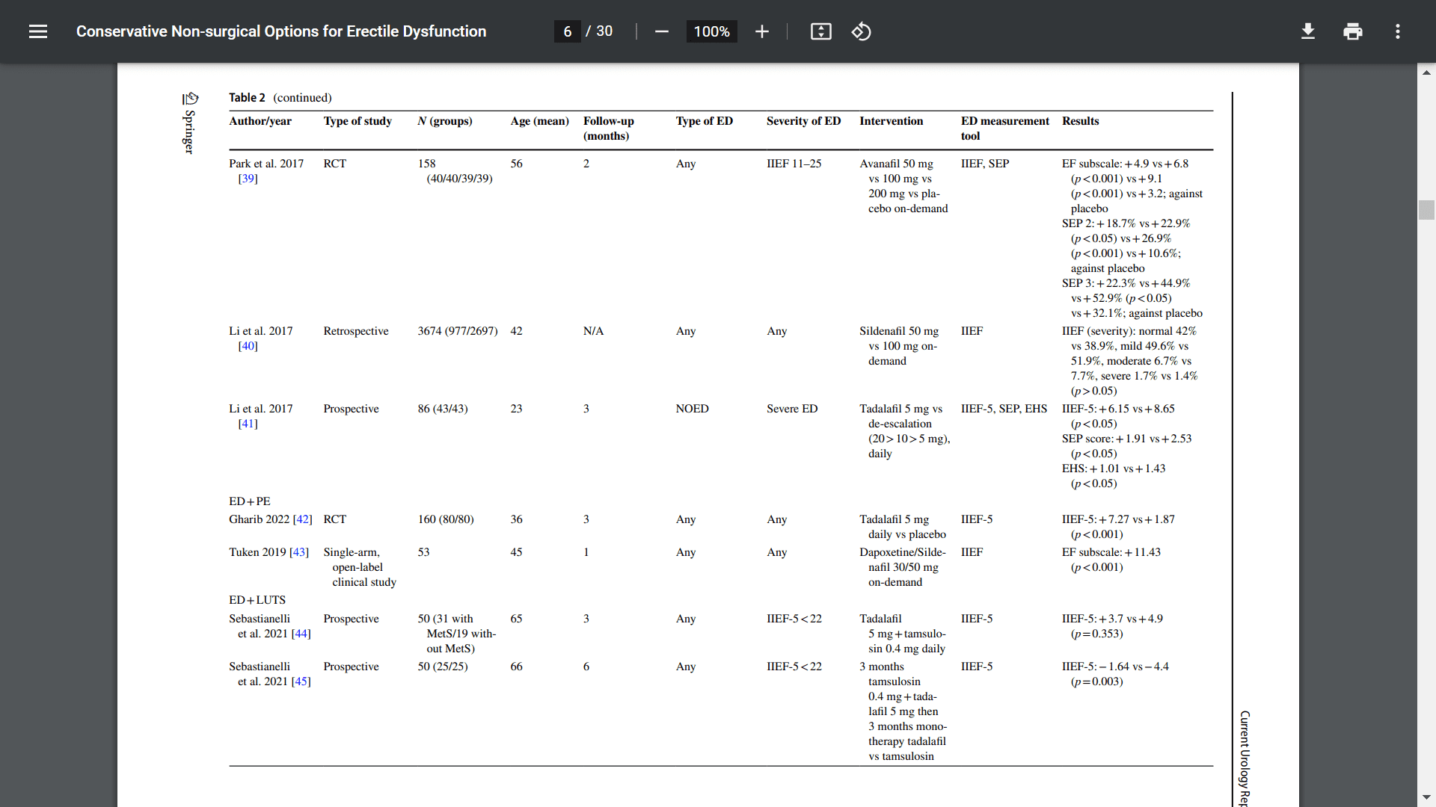Click the 'Retrospective' study type cell

click(356, 331)
